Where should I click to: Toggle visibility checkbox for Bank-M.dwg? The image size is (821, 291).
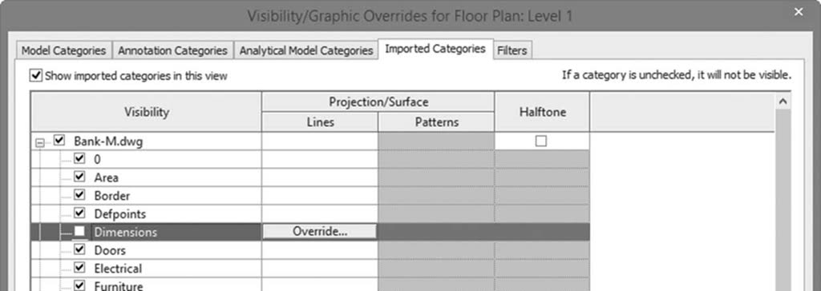(59, 141)
